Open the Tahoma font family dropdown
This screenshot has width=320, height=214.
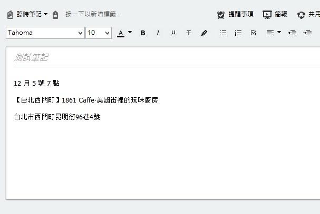45,33
